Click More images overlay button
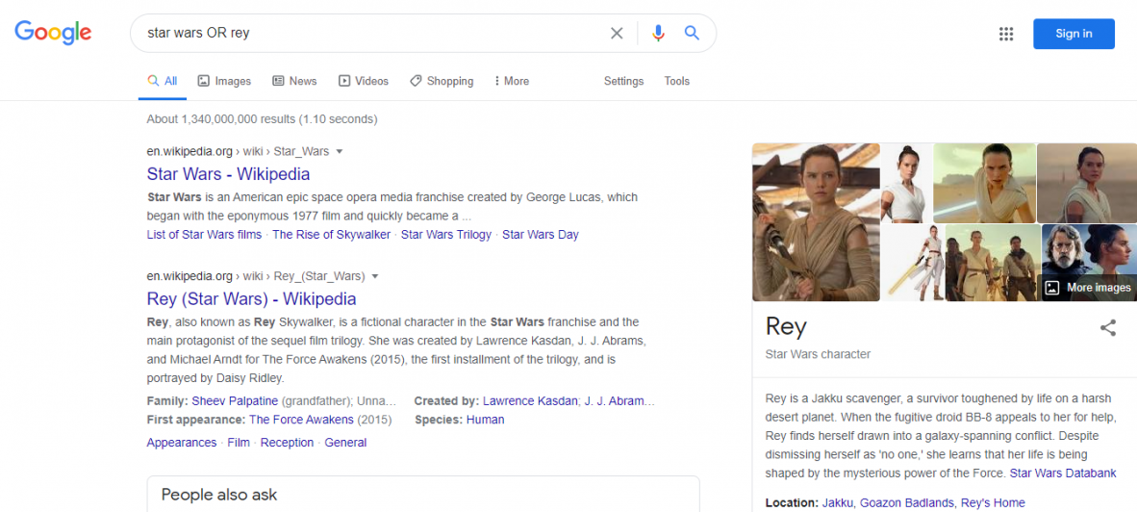Image resolution: width=1137 pixels, height=512 pixels. click(x=1088, y=288)
